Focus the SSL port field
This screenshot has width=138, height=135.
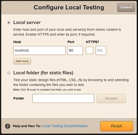pos(101,50)
